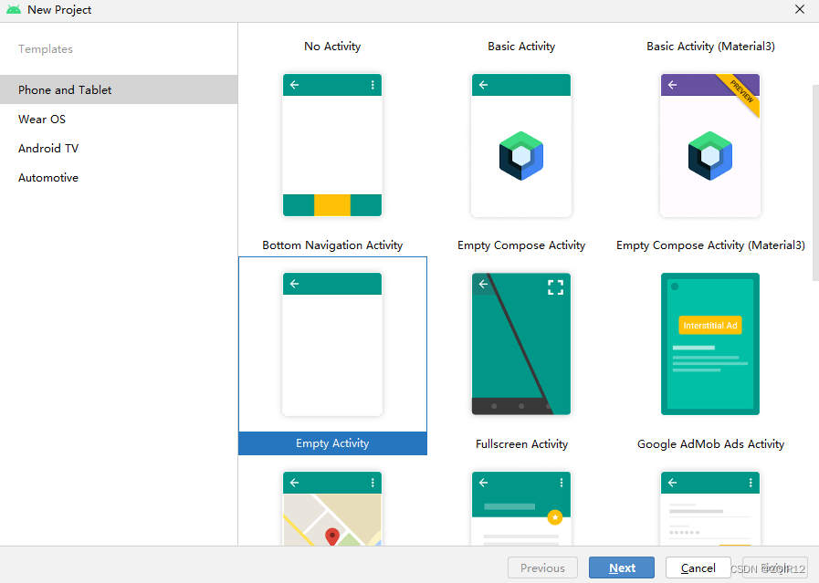This screenshot has width=819, height=583.
Task: Click the Next button
Action: tap(622, 567)
